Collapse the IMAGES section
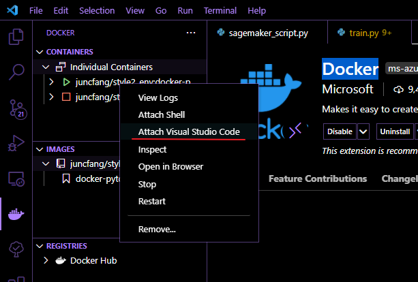This screenshot has width=418, height=282. click(40, 149)
